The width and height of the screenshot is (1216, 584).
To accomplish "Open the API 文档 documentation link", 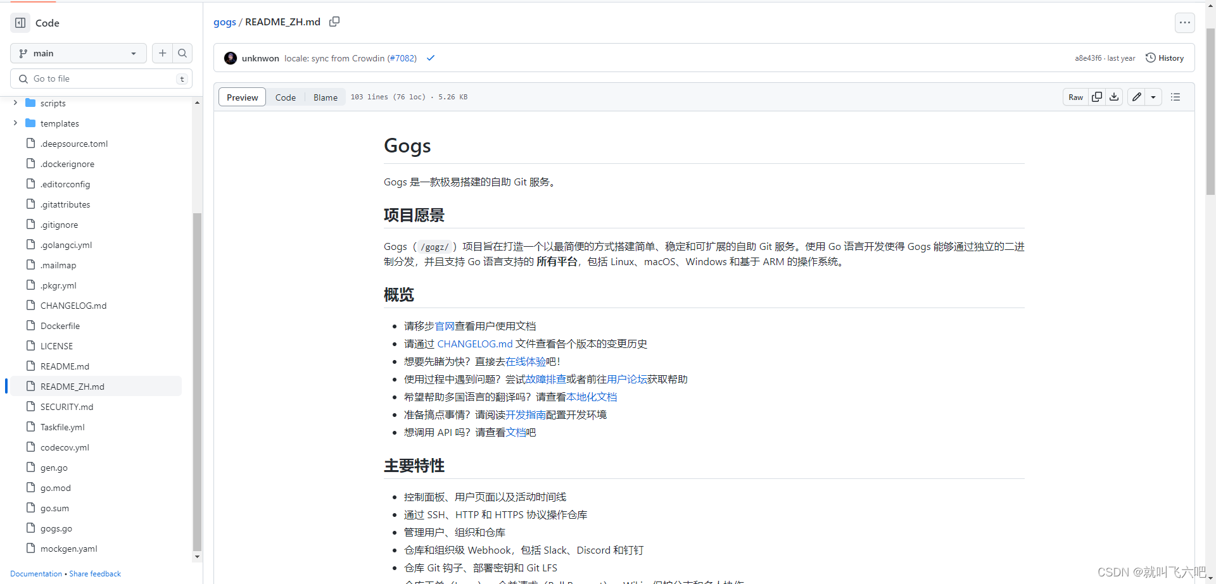I will tap(516, 432).
